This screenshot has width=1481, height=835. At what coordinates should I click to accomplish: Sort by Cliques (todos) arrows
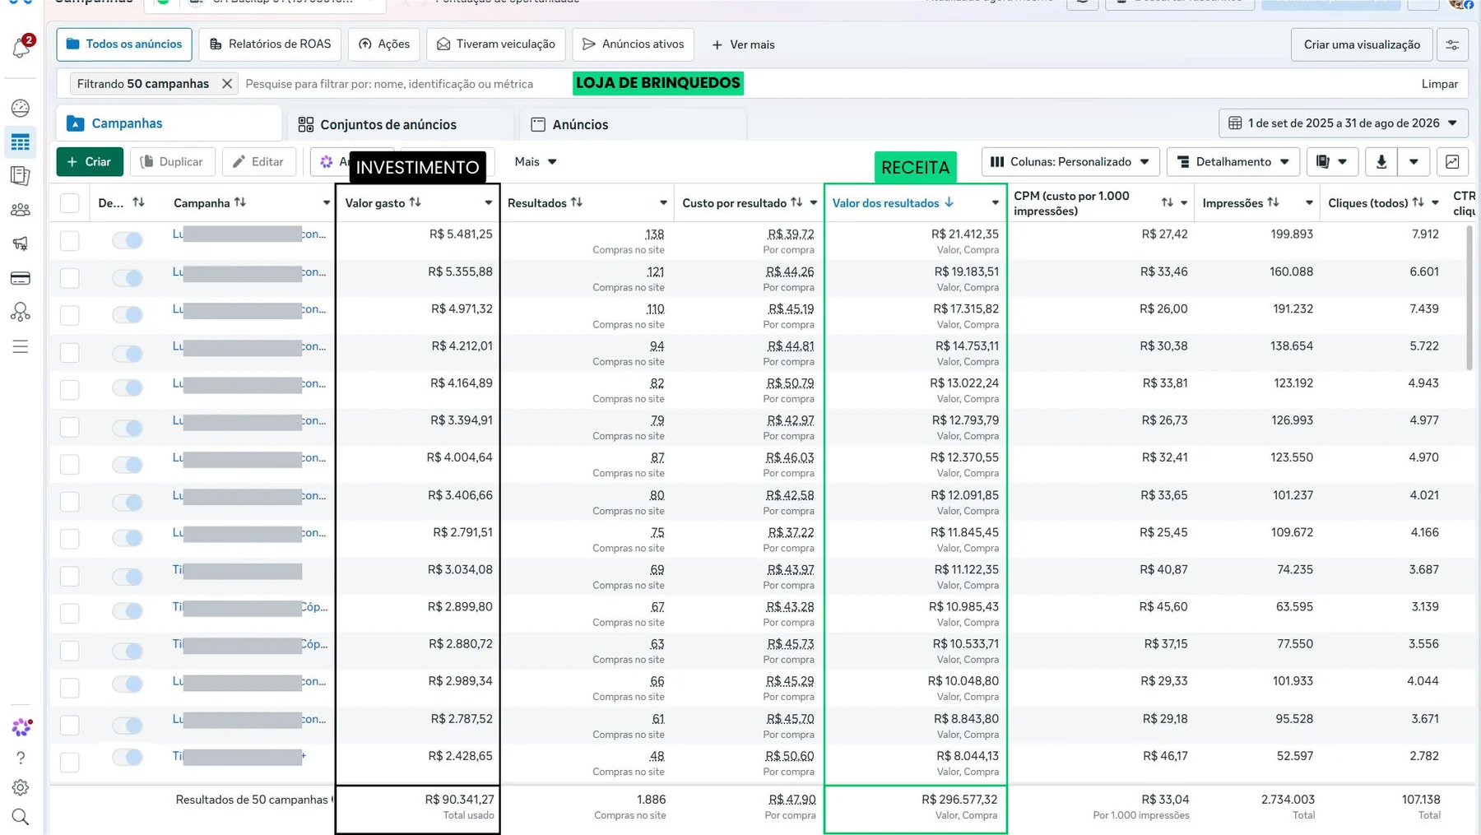coord(1418,202)
